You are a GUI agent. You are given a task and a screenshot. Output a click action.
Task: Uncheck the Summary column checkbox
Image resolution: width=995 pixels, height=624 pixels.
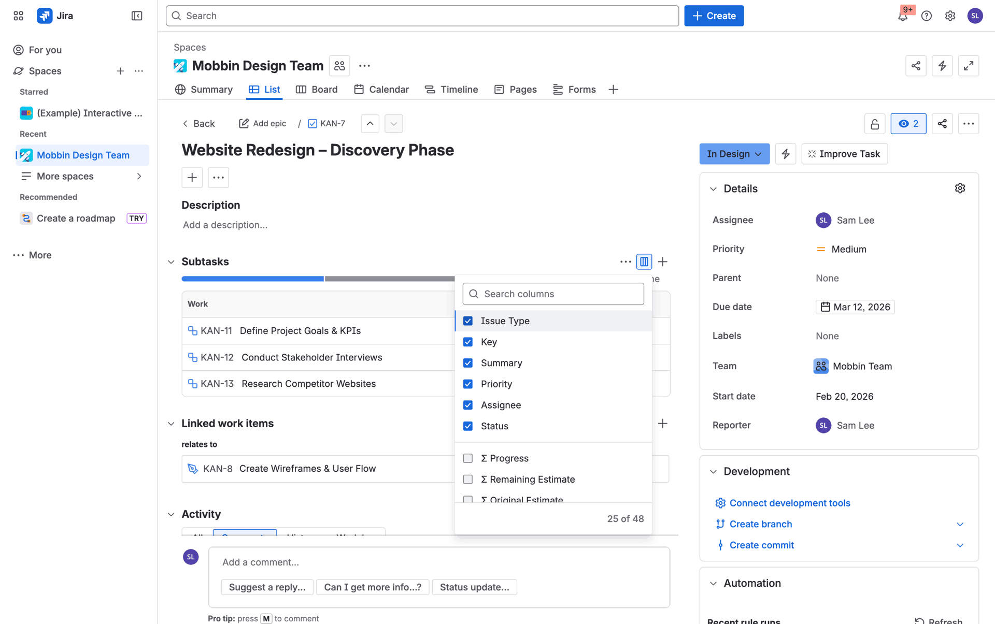tap(468, 363)
